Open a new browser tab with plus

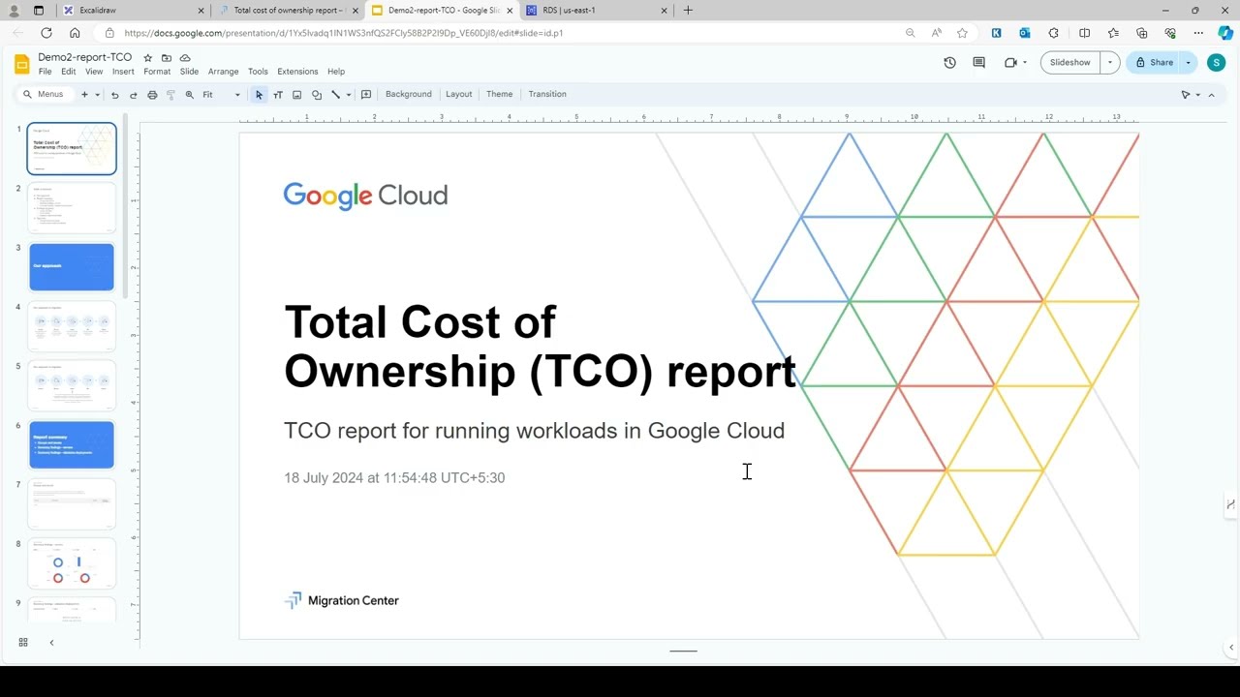coord(688,10)
